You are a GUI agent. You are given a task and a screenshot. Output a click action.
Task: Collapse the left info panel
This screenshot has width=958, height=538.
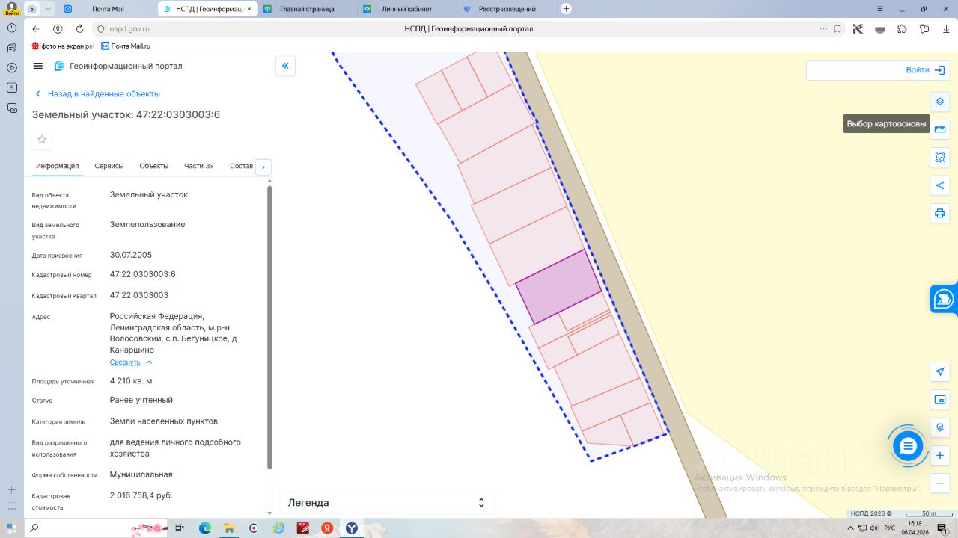285,66
